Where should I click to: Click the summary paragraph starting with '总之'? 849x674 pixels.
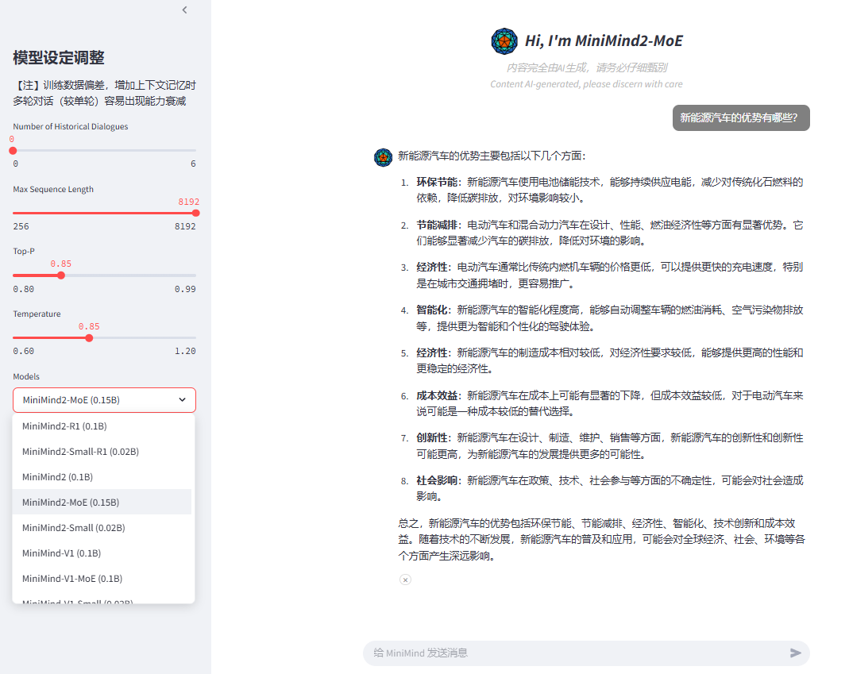tap(601, 539)
